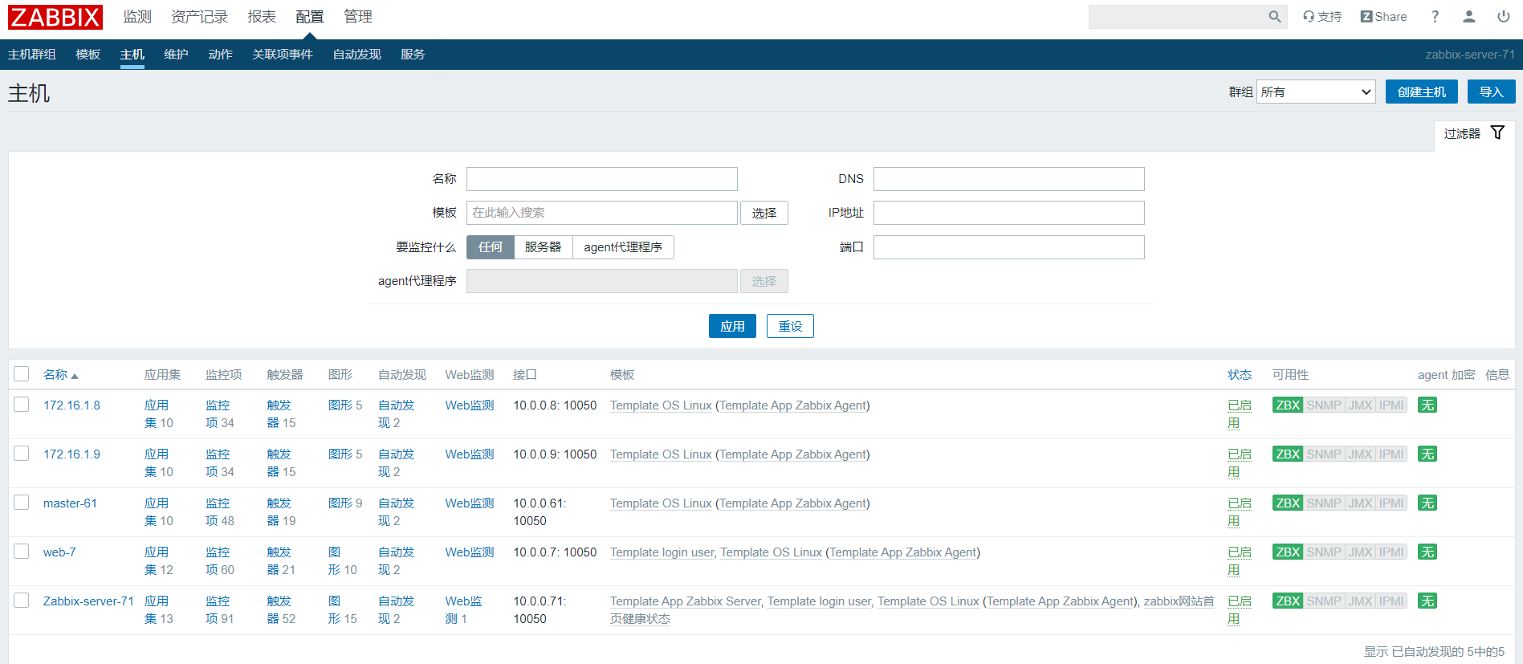Image resolution: width=1523 pixels, height=664 pixels.
Task: Select agent代理程序 monitoring option
Action: click(x=623, y=247)
